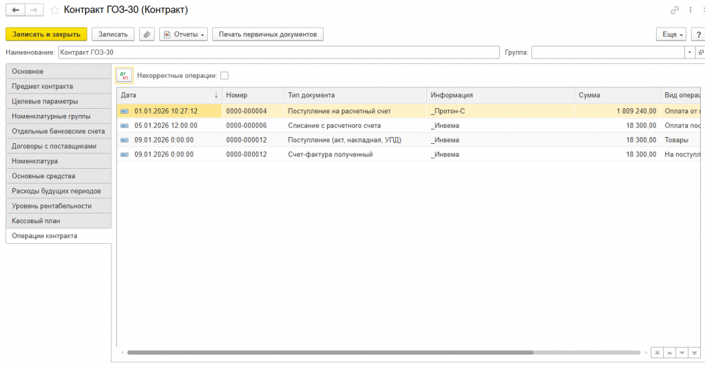The width and height of the screenshot is (705, 367).
Task: Open the Номенклатурные группы tab
Action: click(59, 116)
